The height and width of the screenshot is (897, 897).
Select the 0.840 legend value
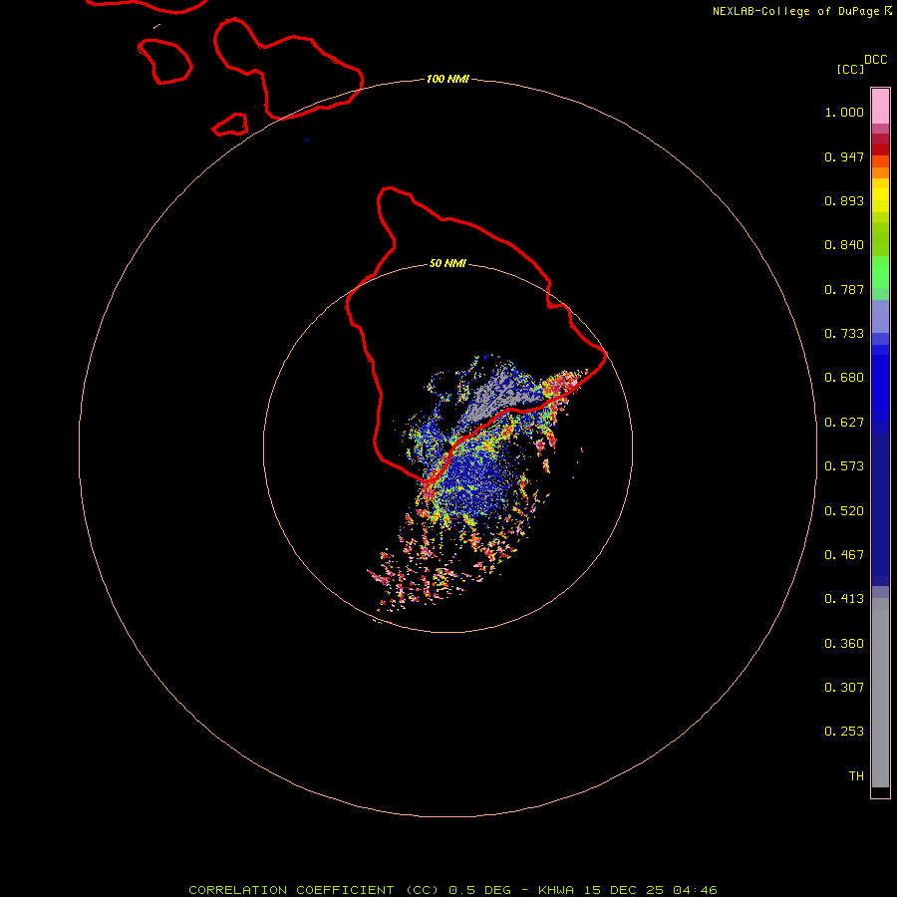click(844, 245)
